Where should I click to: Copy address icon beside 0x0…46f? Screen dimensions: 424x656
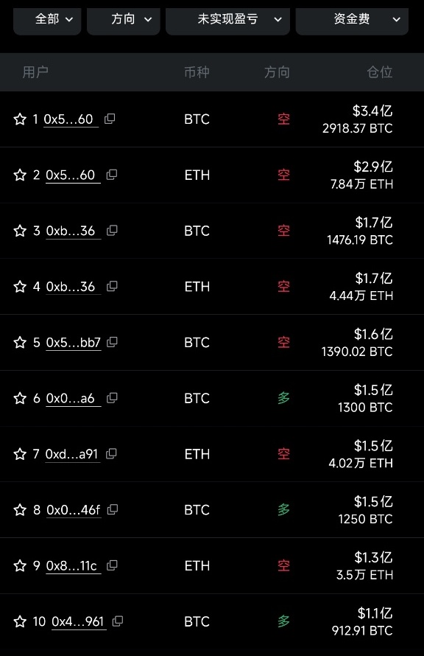[x=113, y=509]
